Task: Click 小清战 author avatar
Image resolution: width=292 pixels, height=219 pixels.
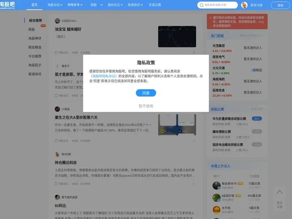Action: pyautogui.click(x=57, y=109)
